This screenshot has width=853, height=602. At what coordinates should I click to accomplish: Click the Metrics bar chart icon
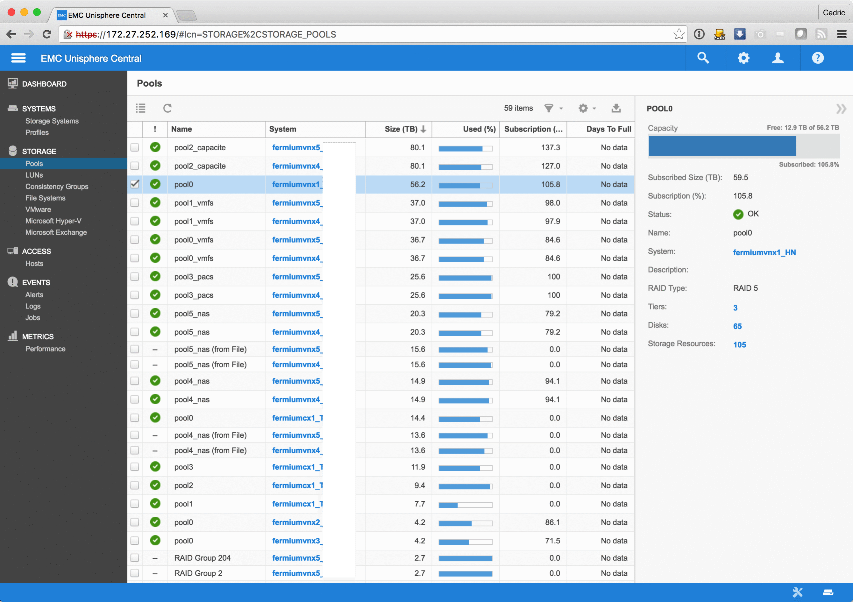point(13,336)
